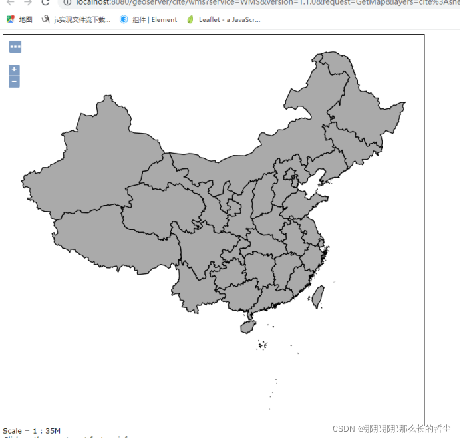Go forward with the browser forward arrow
Viewport: 461px width, 439px height.
coord(28,3)
